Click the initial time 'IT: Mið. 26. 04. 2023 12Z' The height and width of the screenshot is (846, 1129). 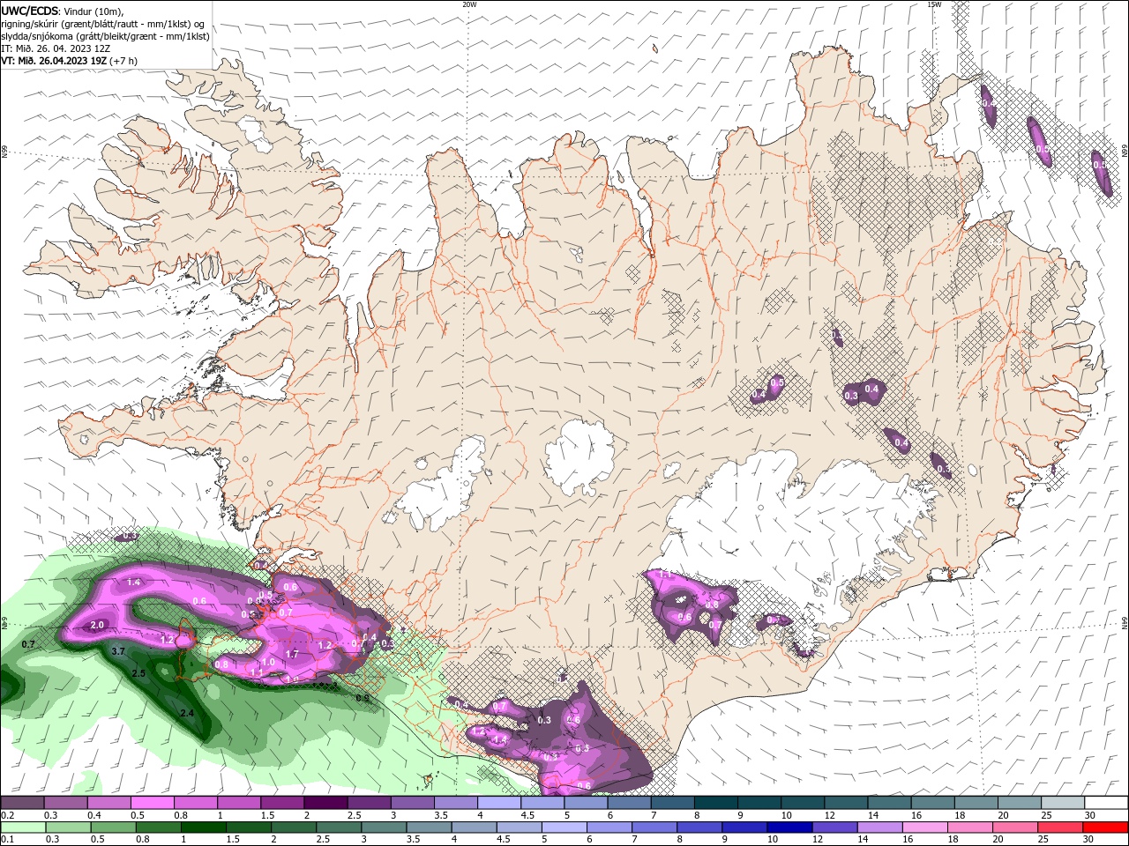coord(56,48)
